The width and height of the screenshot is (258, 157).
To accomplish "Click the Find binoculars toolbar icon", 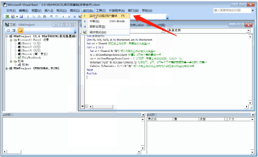I will pyautogui.click(x=45, y=16).
